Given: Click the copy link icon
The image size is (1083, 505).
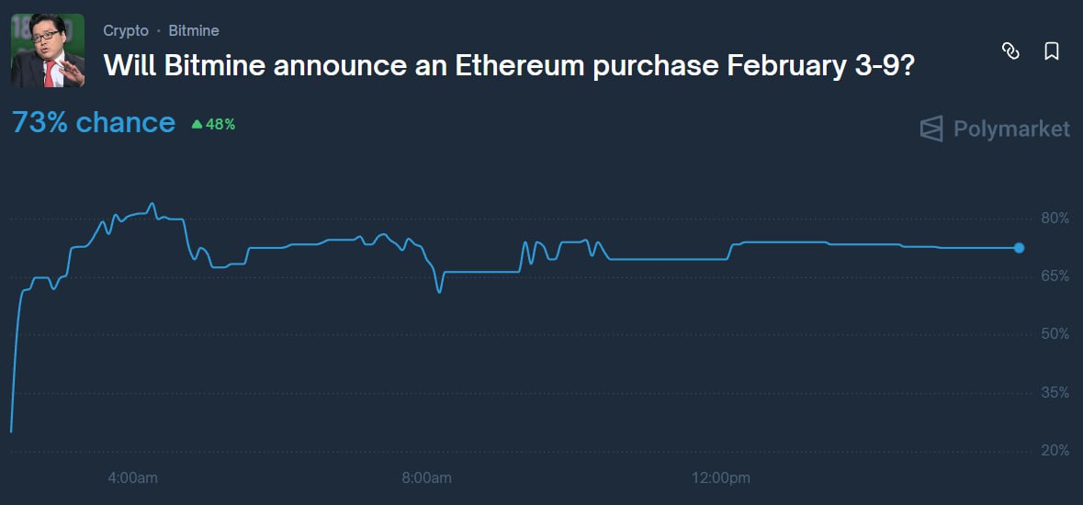Looking at the screenshot, I should tap(1010, 51).
